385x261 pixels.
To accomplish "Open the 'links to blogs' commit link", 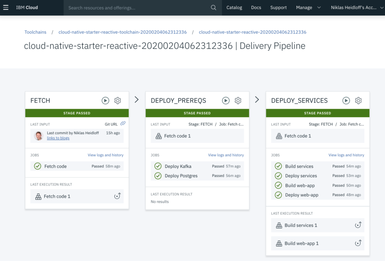I will [58, 138].
